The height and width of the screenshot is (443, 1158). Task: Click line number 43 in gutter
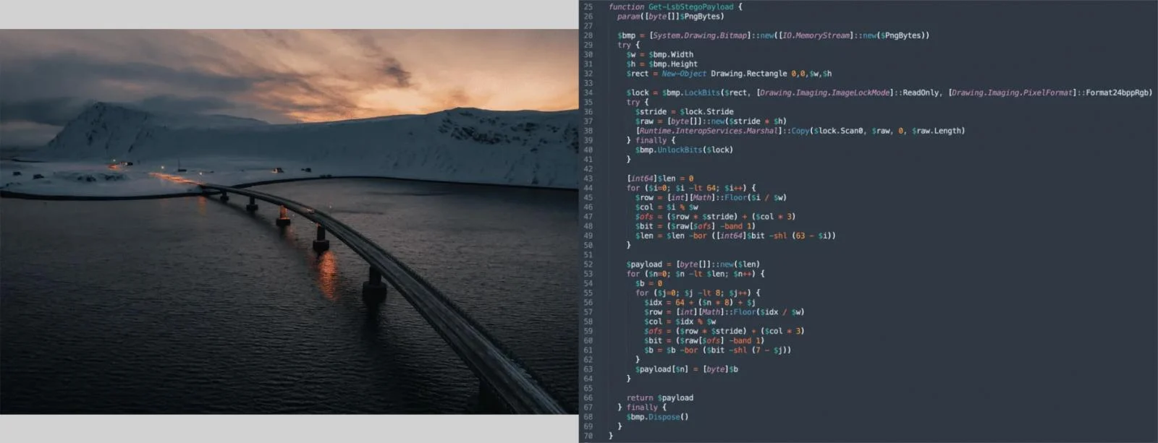point(588,179)
